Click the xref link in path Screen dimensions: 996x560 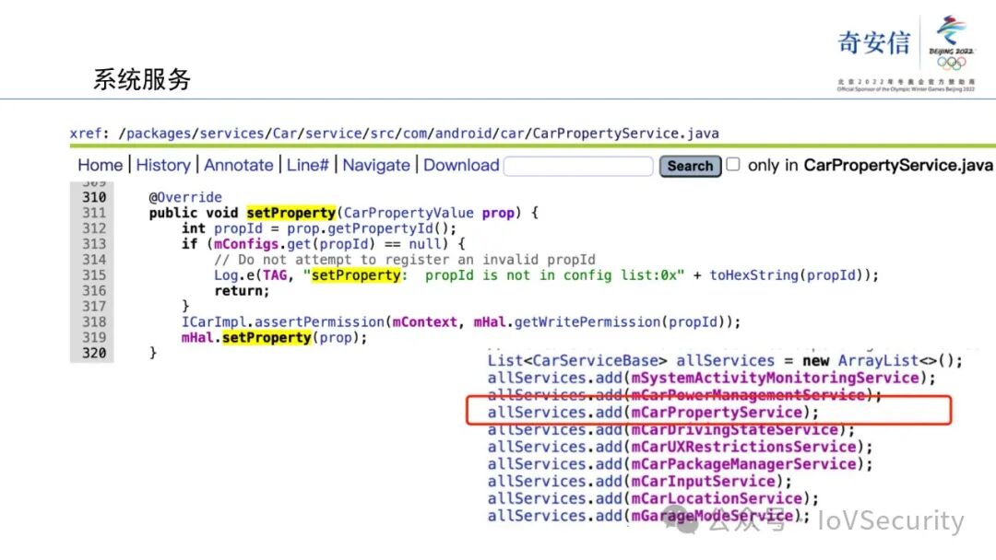86,134
